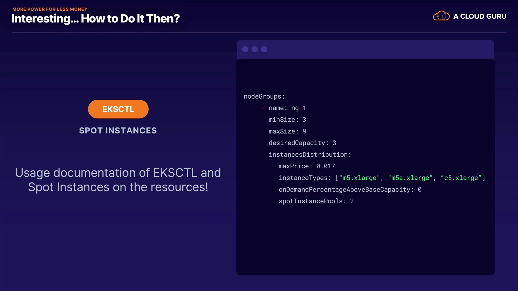The height and width of the screenshot is (291, 518).
Task: Click the A CLOUD GURU brand text
Action: point(480,16)
